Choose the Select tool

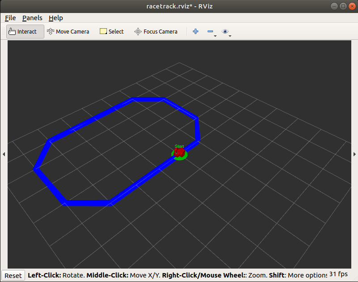[111, 31]
